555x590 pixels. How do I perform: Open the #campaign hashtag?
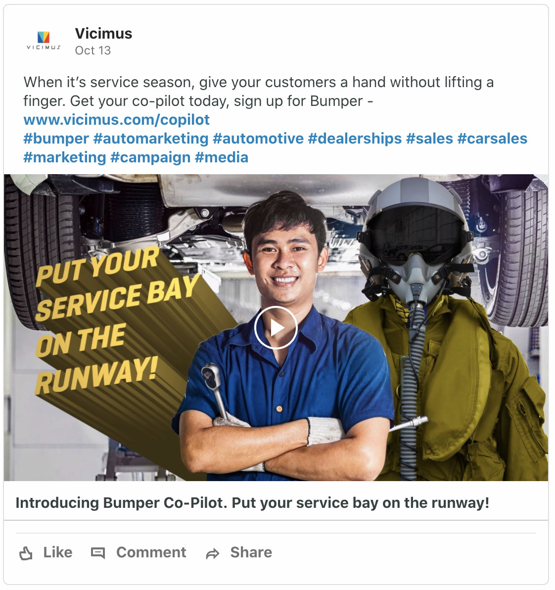(x=150, y=157)
